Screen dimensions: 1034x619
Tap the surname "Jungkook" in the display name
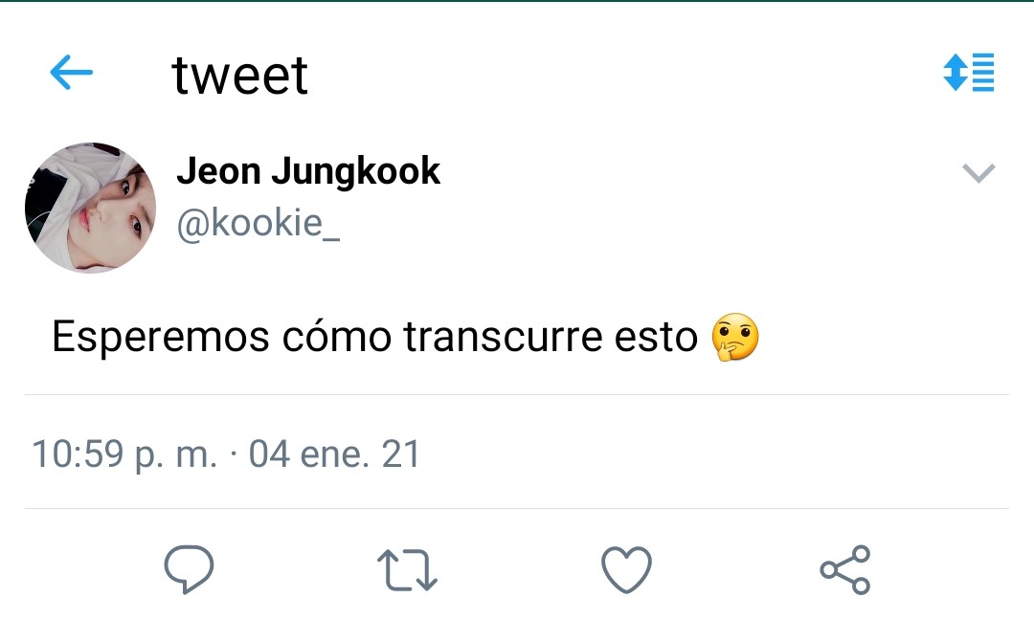(355, 172)
